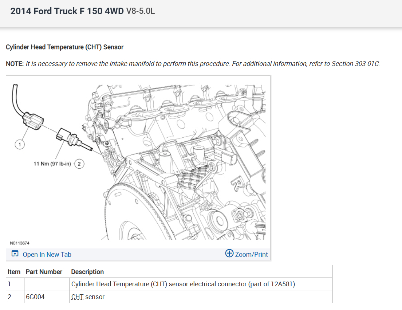402x310 pixels.
Task: Click part number 6G004 cell
Action: (47, 297)
